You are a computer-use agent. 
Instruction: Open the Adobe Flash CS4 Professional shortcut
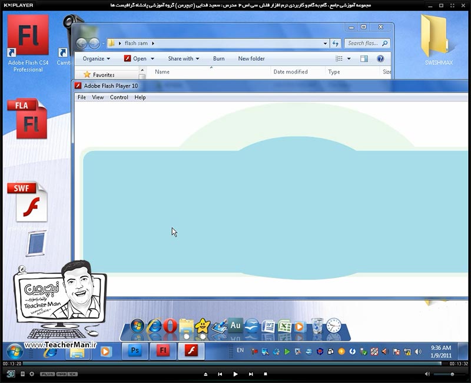click(x=28, y=44)
